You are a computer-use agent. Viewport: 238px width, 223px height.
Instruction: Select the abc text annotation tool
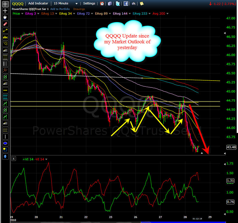[5, 37]
